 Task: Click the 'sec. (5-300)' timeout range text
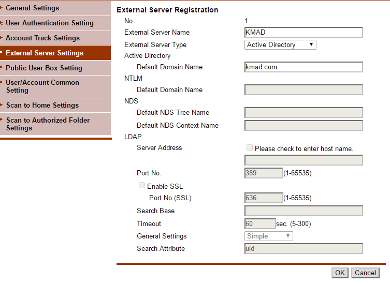pyautogui.click(x=294, y=224)
